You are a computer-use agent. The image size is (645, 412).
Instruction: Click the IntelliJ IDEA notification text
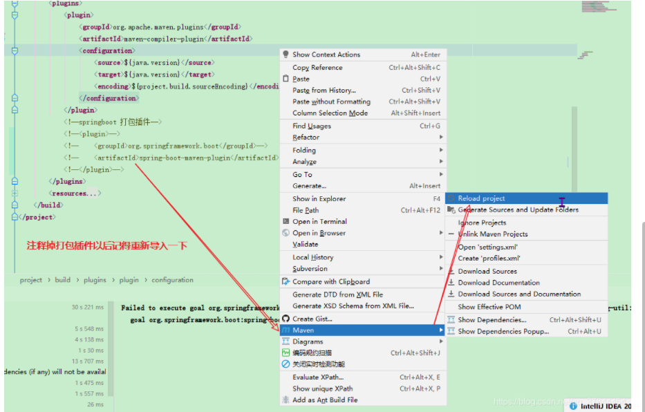click(606, 406)
